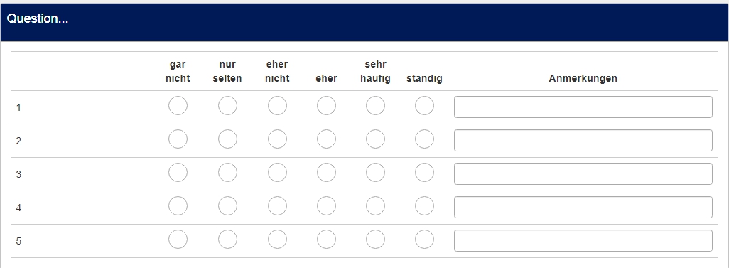Click the row 4 Anmerkungen input
The height and width of the screenshot is (268, 729).
[583, 208]
